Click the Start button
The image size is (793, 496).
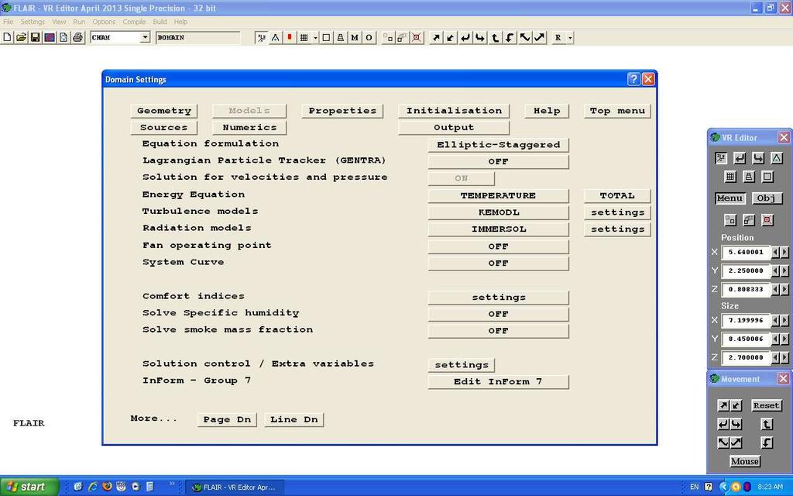[29, 487]
